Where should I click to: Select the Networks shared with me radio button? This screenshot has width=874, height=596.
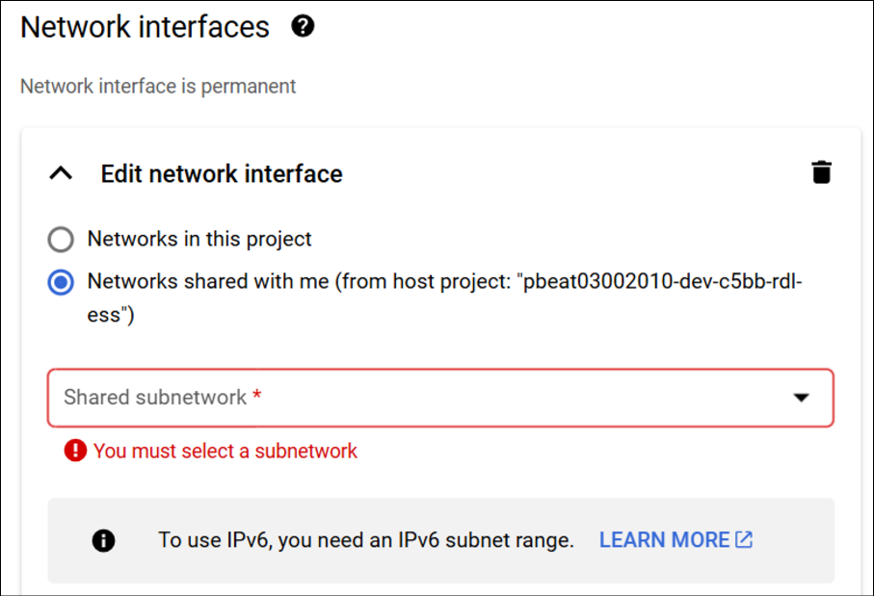click(61, 282)
